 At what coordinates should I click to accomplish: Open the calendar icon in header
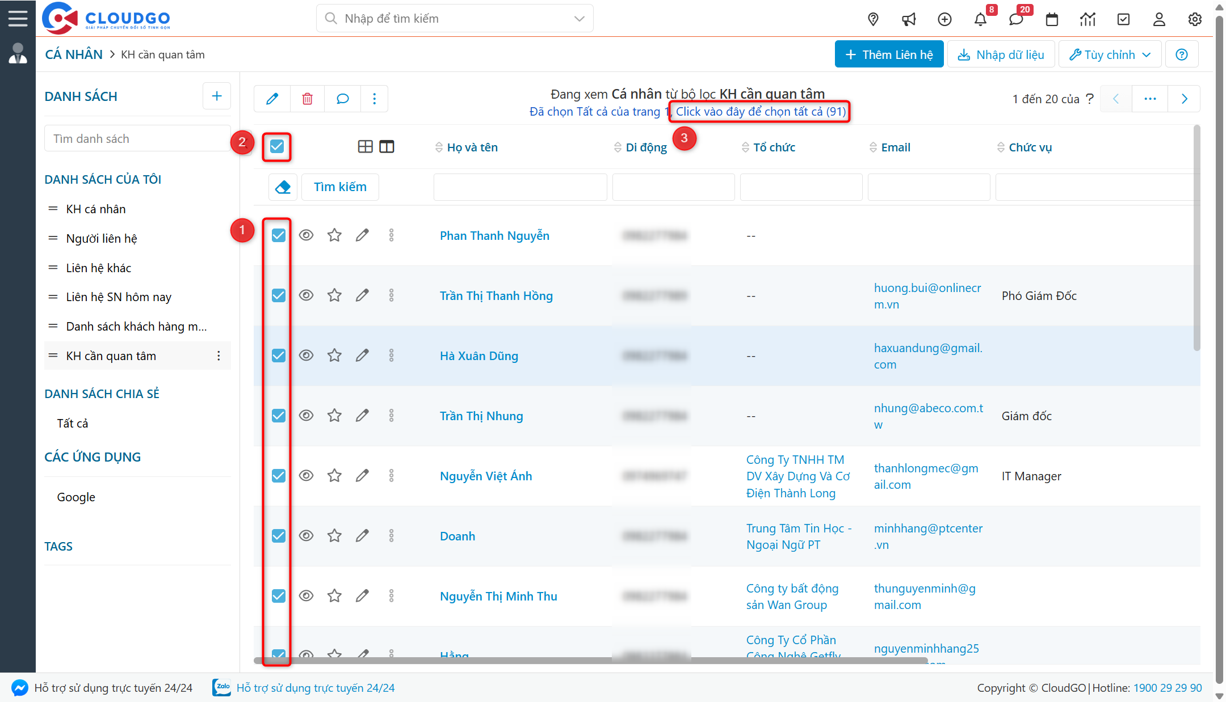coord(1052,20)
